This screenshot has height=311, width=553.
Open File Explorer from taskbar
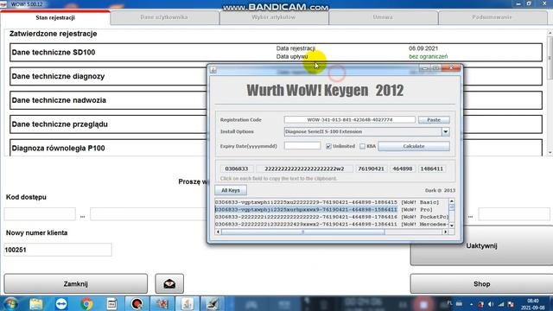[x=36, y=303]
